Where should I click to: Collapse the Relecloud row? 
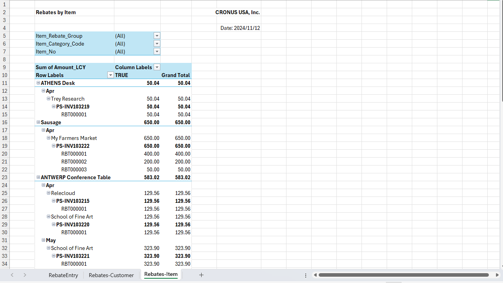pyautogui.click(x=49, y=193)
